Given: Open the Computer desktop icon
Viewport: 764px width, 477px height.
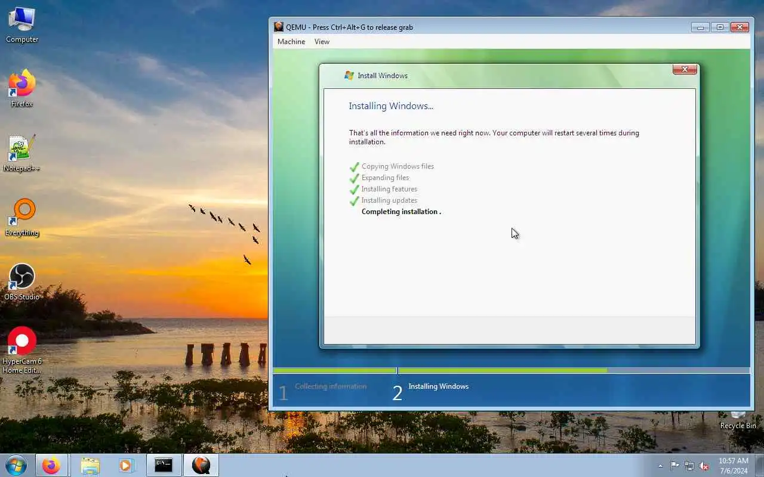Looking at the screenshot, I should click(22, 25).
